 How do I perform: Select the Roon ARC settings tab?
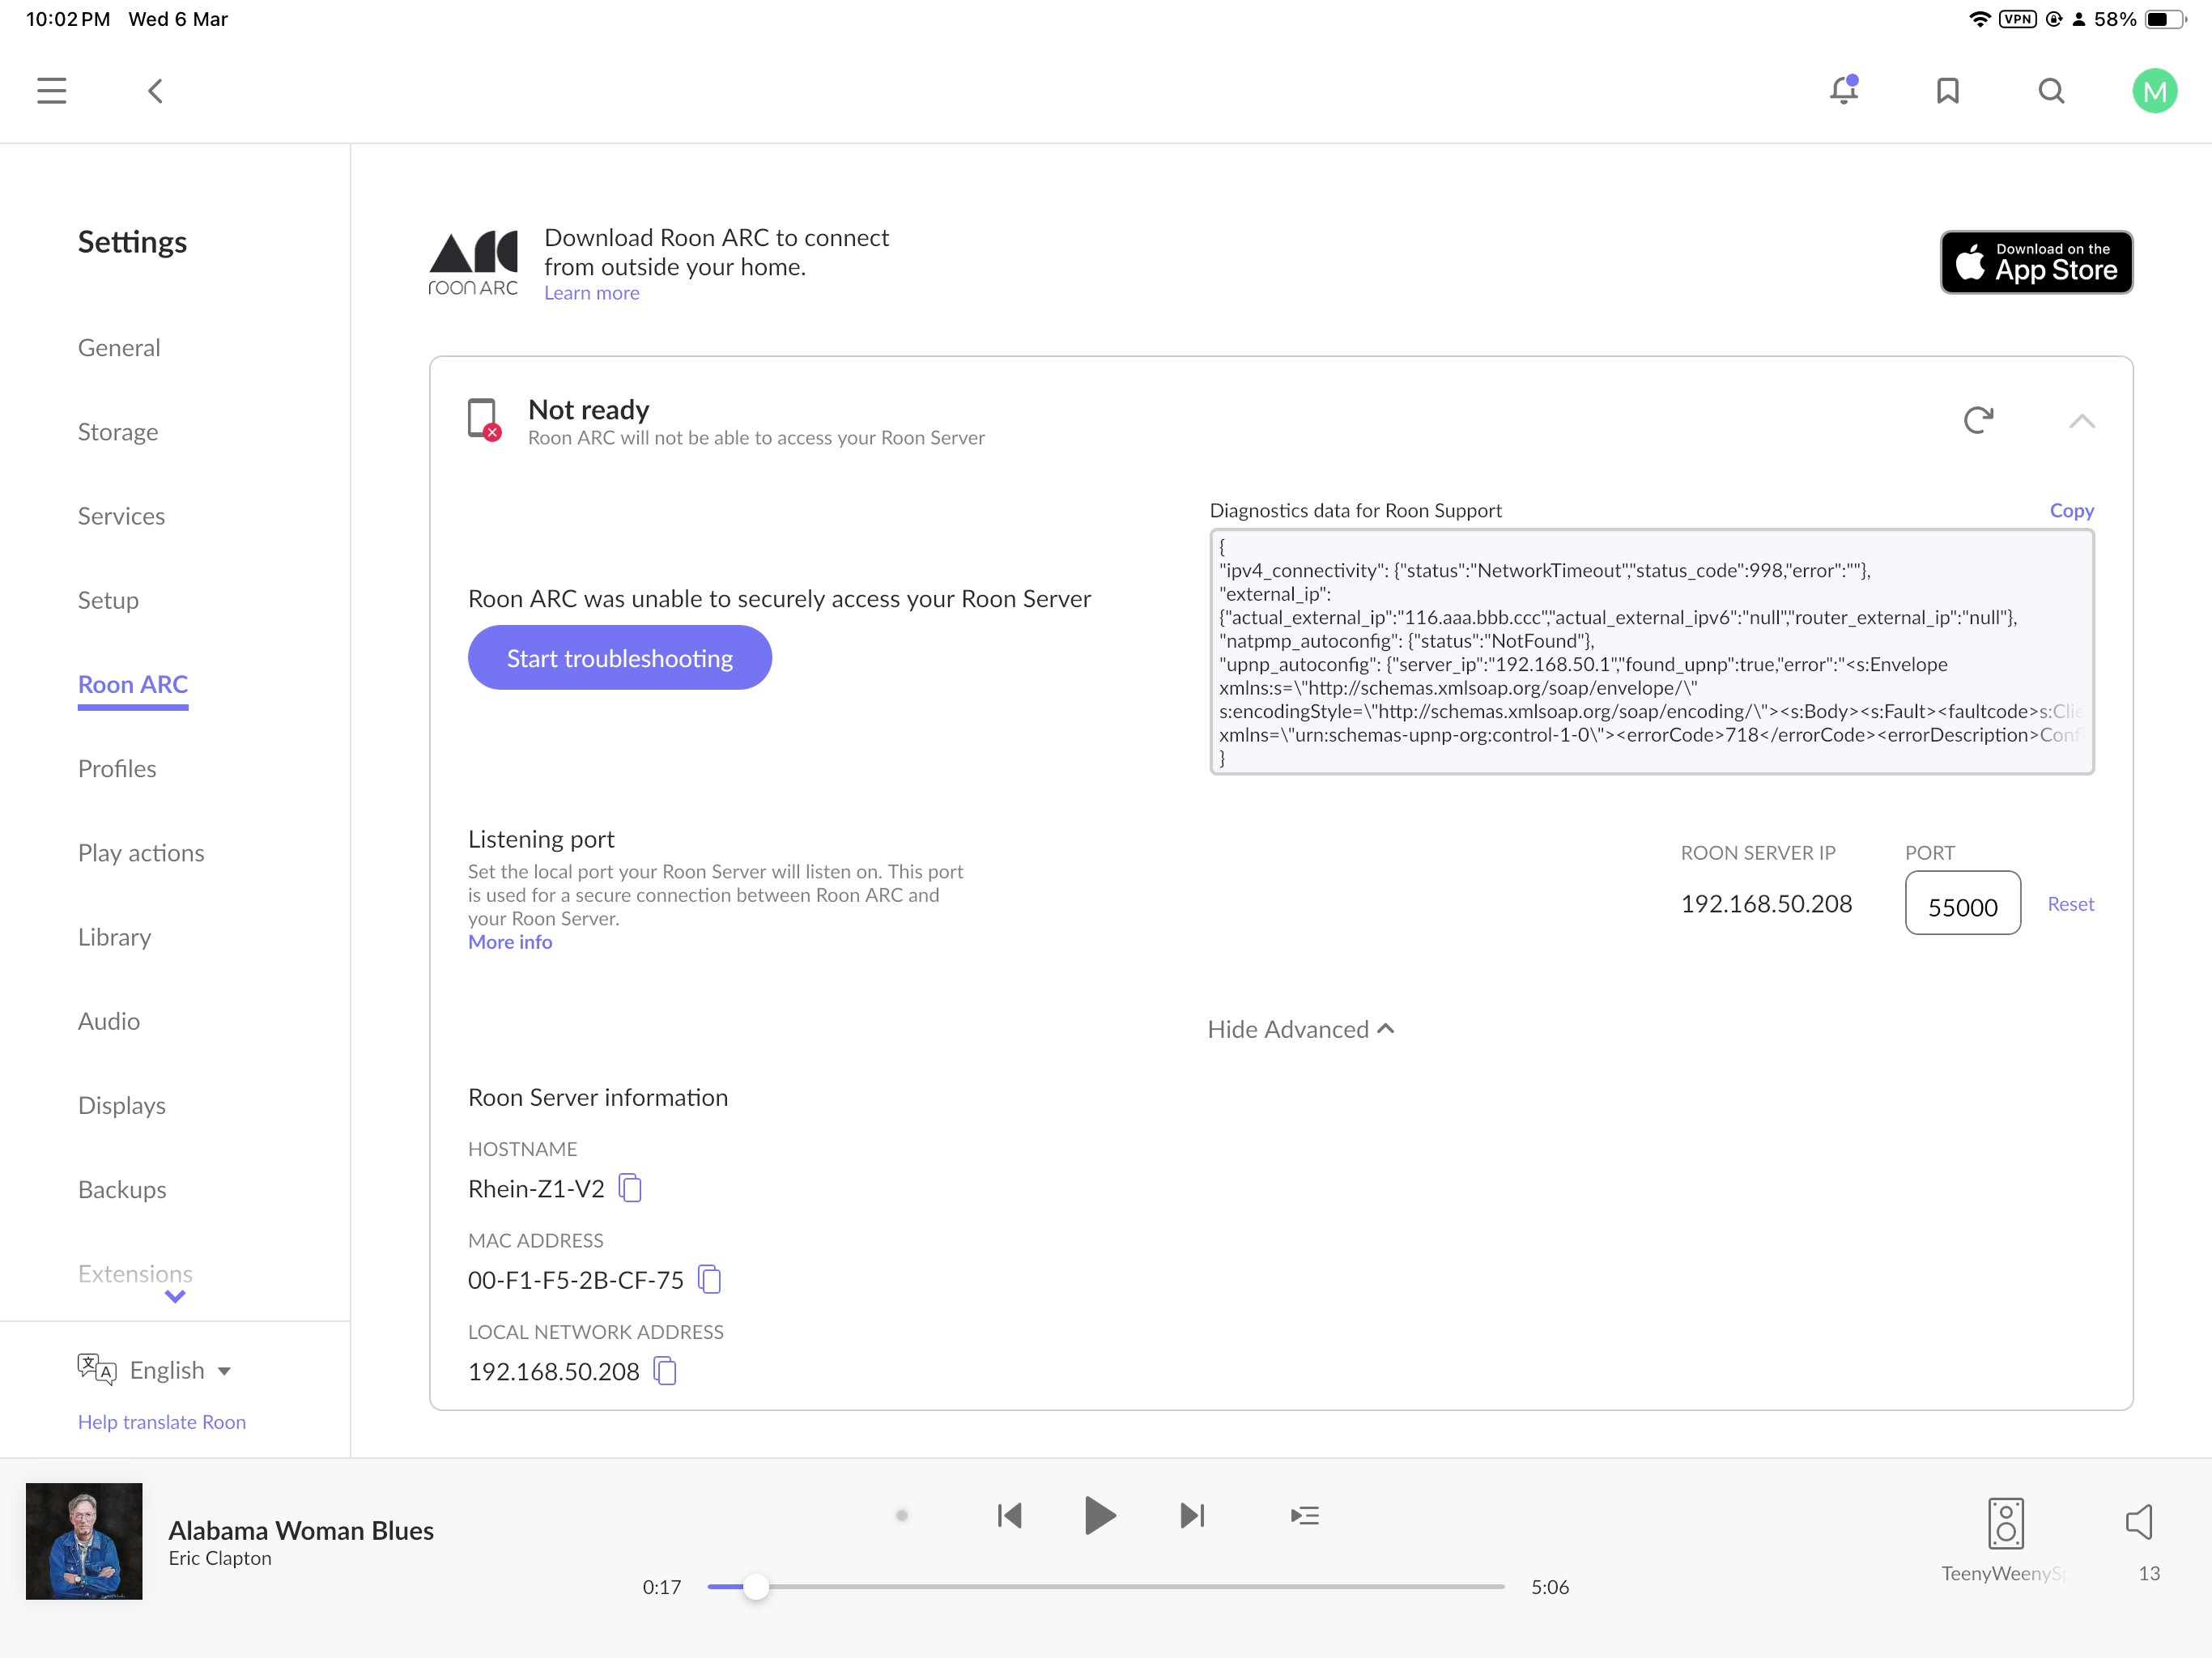click(133, 684)
